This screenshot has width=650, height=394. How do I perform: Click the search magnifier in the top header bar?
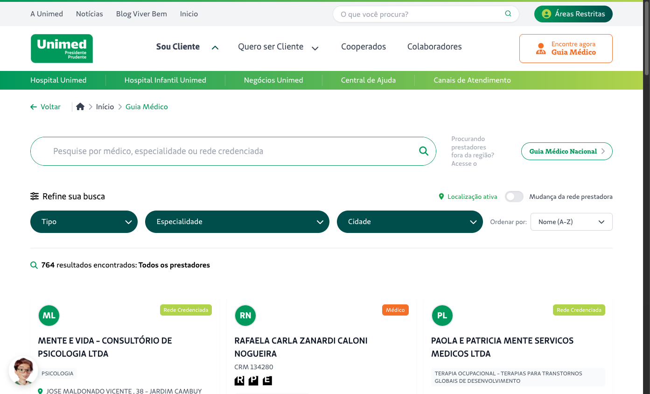(508, 14)
